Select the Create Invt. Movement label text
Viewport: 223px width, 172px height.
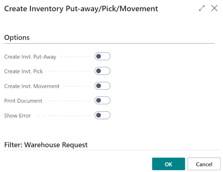(32, 86)
